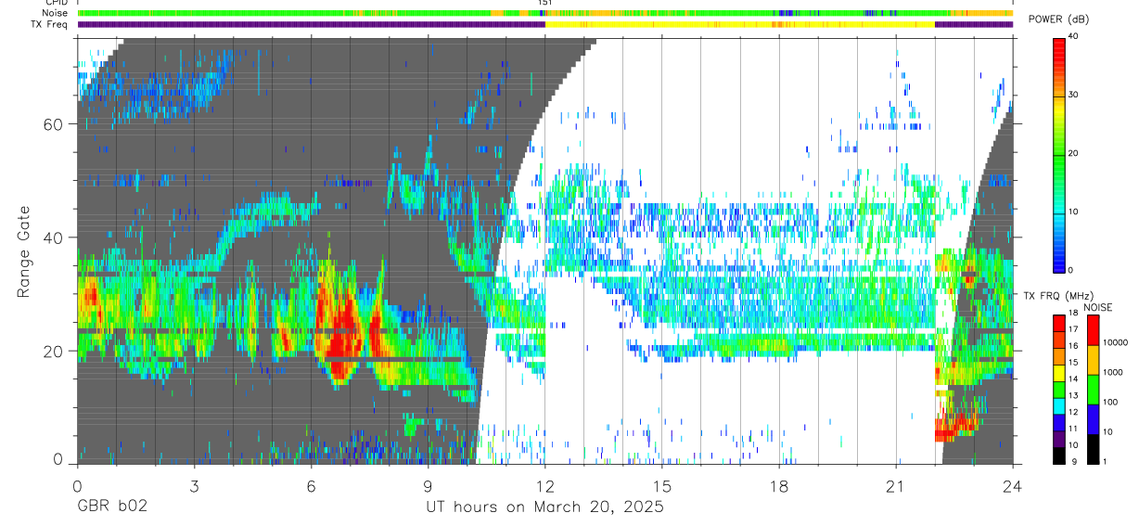The image size is (1139, 526).
Task: Click the NOISE color bar in the legend
Action: (1093, 389)
